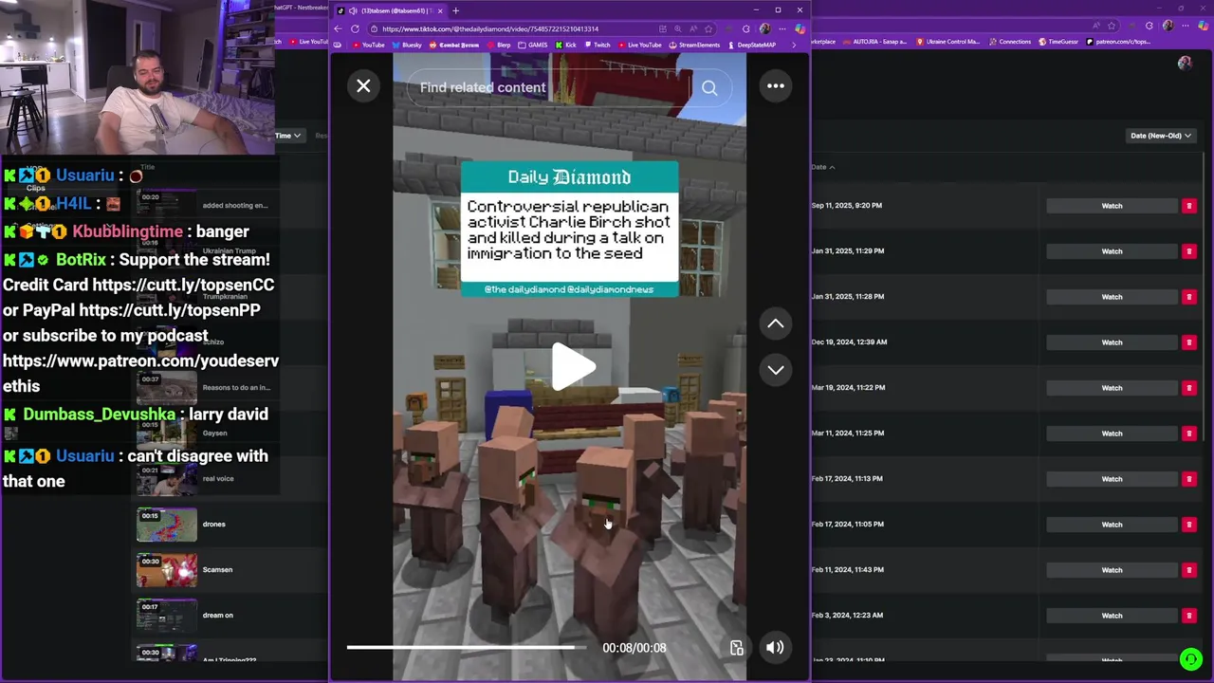Open the dream on clip thumbnail

[x=167, y=616]
